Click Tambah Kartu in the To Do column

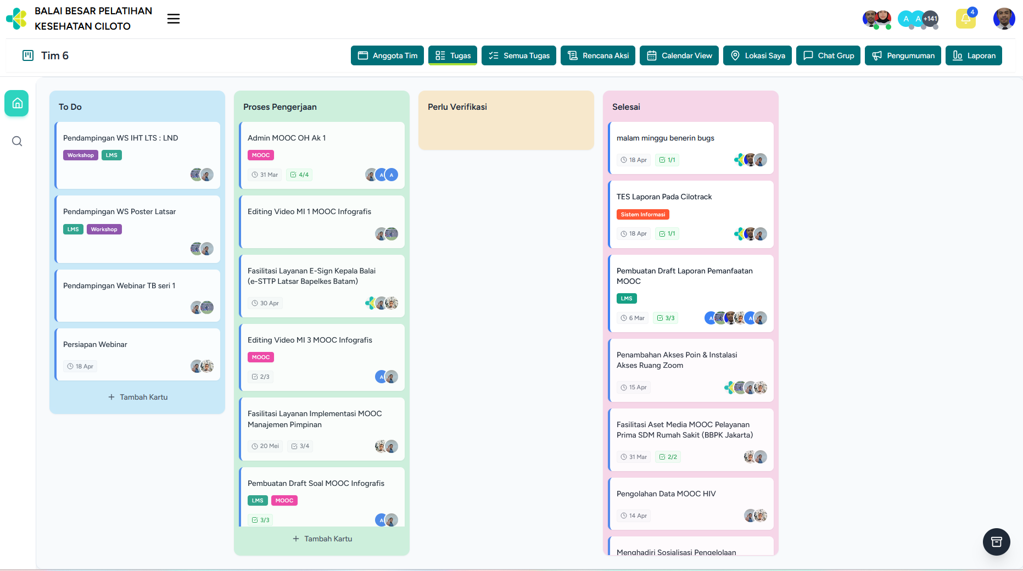[x=137, y=397]
